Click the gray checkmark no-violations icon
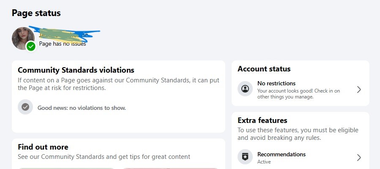 (25, 107)
